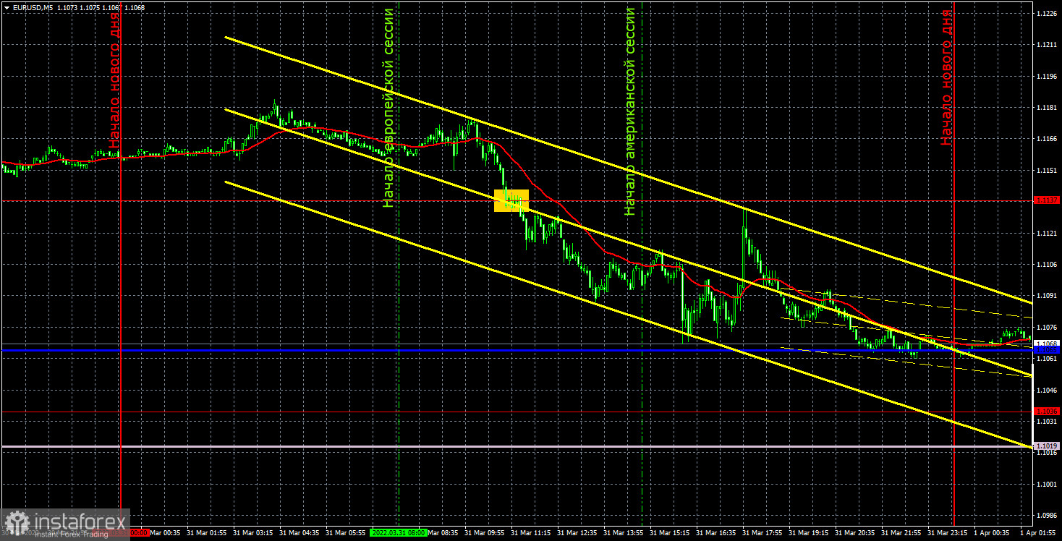Screen dimensions: 1062x541
Task: Click the 1.1076 price on the scale
Action: 1046,327
